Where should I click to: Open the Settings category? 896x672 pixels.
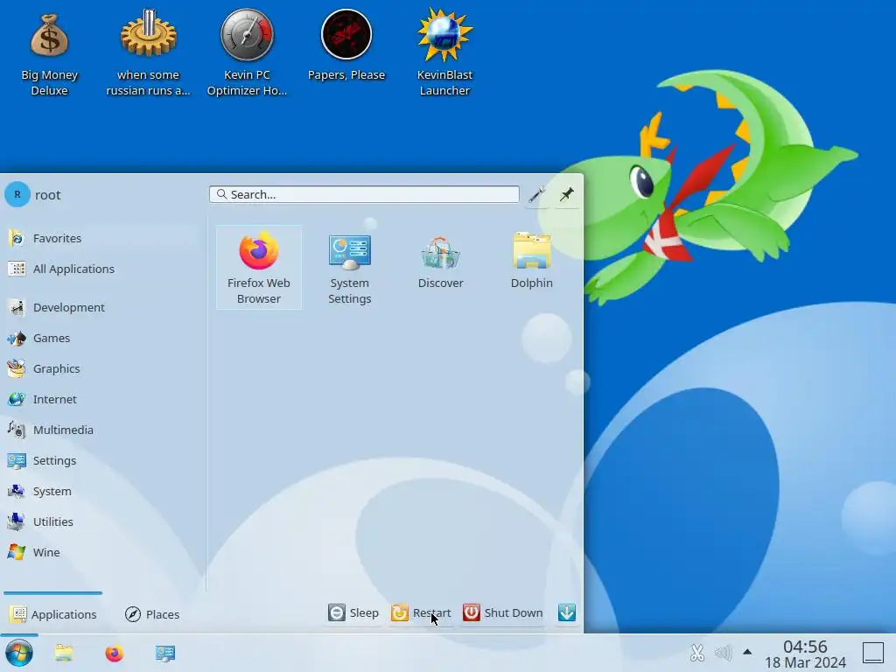(x=101, y=460)
